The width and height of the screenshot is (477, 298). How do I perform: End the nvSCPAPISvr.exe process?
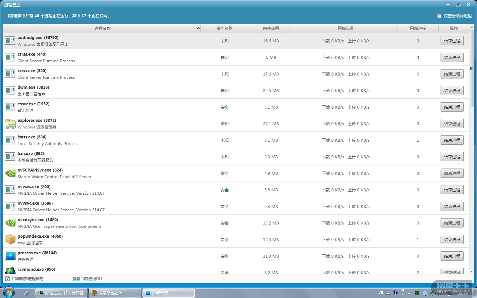452,173
